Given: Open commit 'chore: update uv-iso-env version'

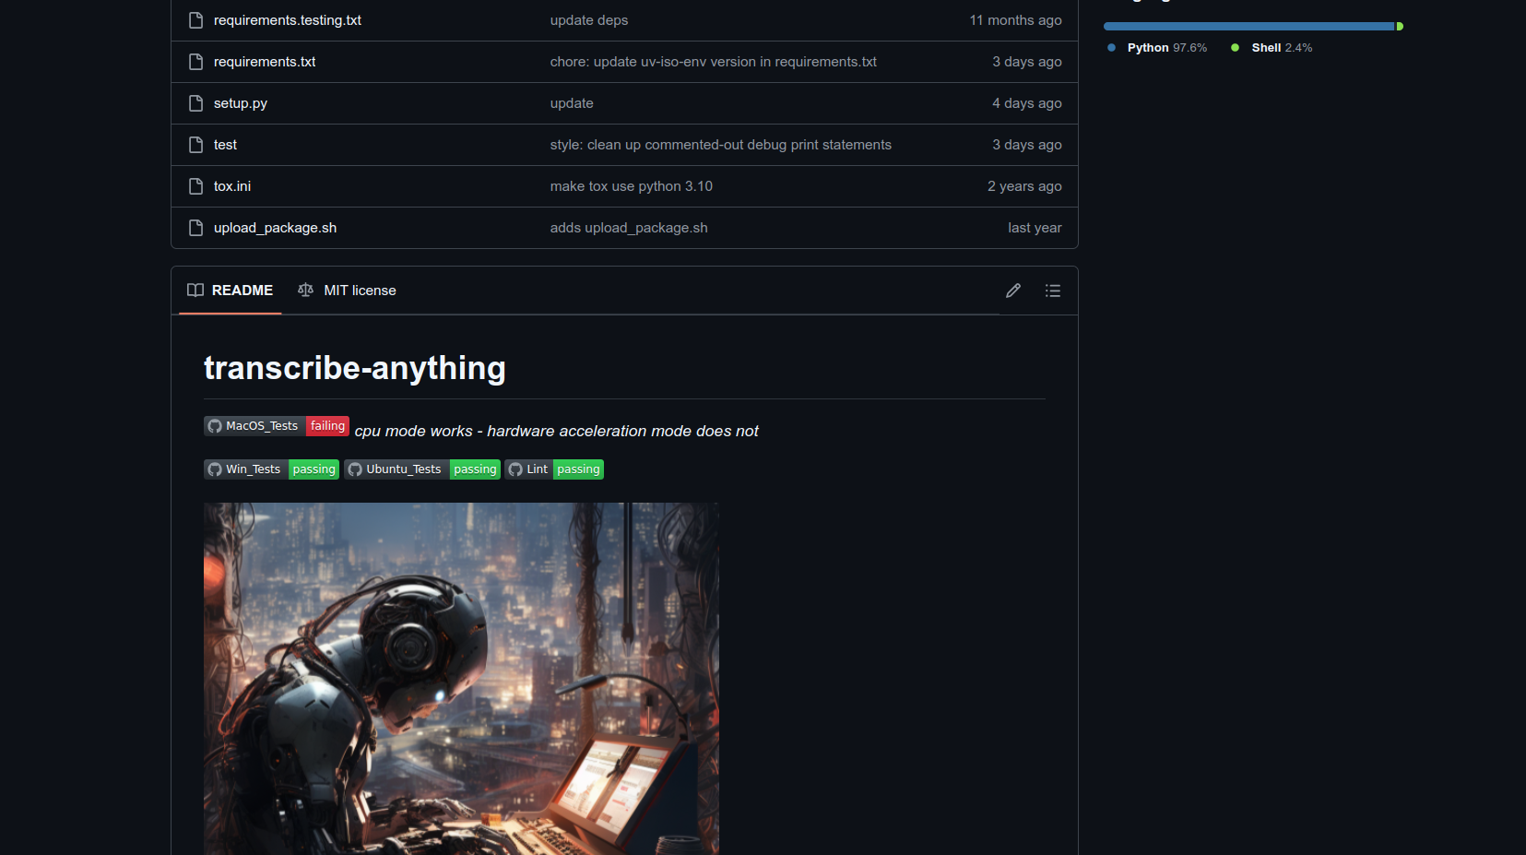Looking at the screenshot, I should tap(713, 62).
